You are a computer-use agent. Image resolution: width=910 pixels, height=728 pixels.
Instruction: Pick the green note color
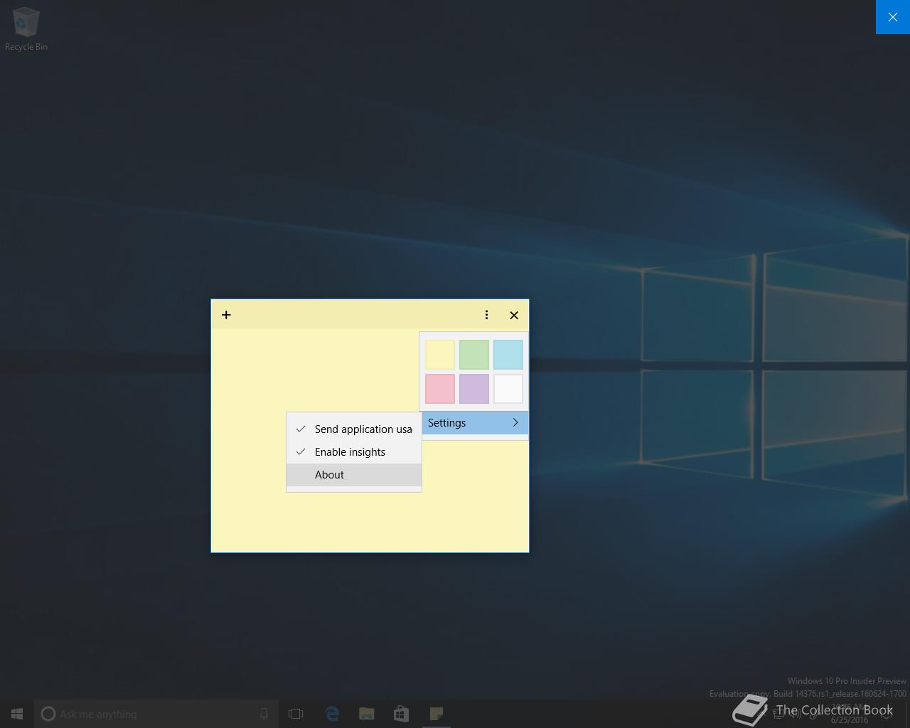[x=474, y=355]
